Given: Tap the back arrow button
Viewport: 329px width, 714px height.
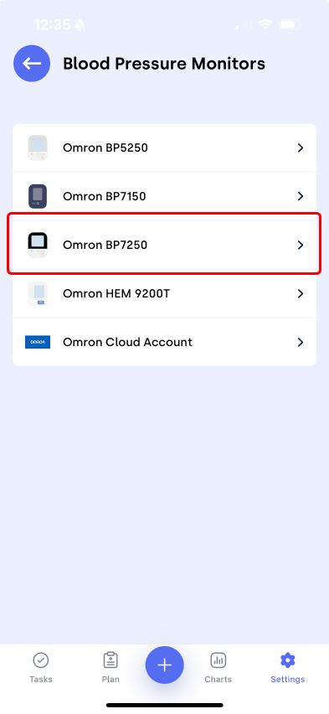Looking at the screenshot, I should [32, 64].
